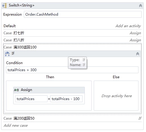Collapse the If activity panel
Viewport: 146px width, 132px height.
137,54
